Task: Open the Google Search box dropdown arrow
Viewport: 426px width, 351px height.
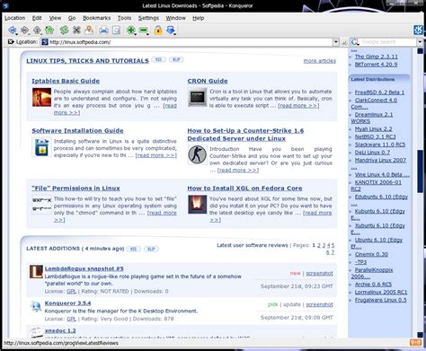Action: click(420, 42)
